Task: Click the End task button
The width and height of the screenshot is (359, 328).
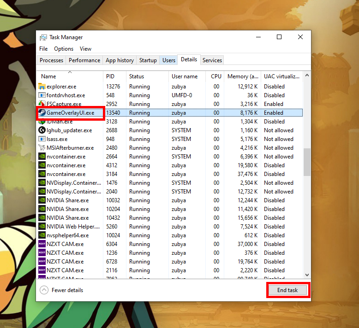Action: pyautogui.click(x=287, y=290)
